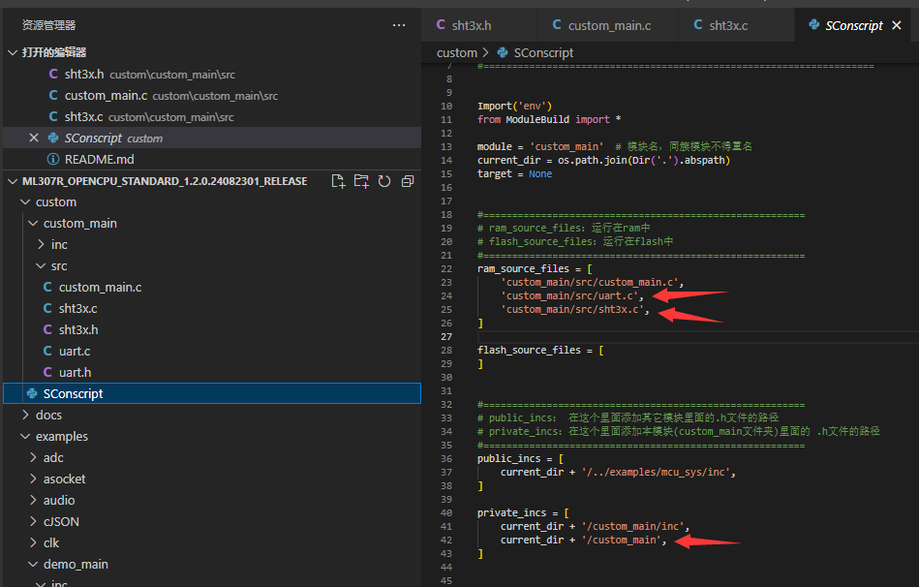Expand the asocket folder
The height and width of the screenshot is (587, 919).
click(33, 479)
